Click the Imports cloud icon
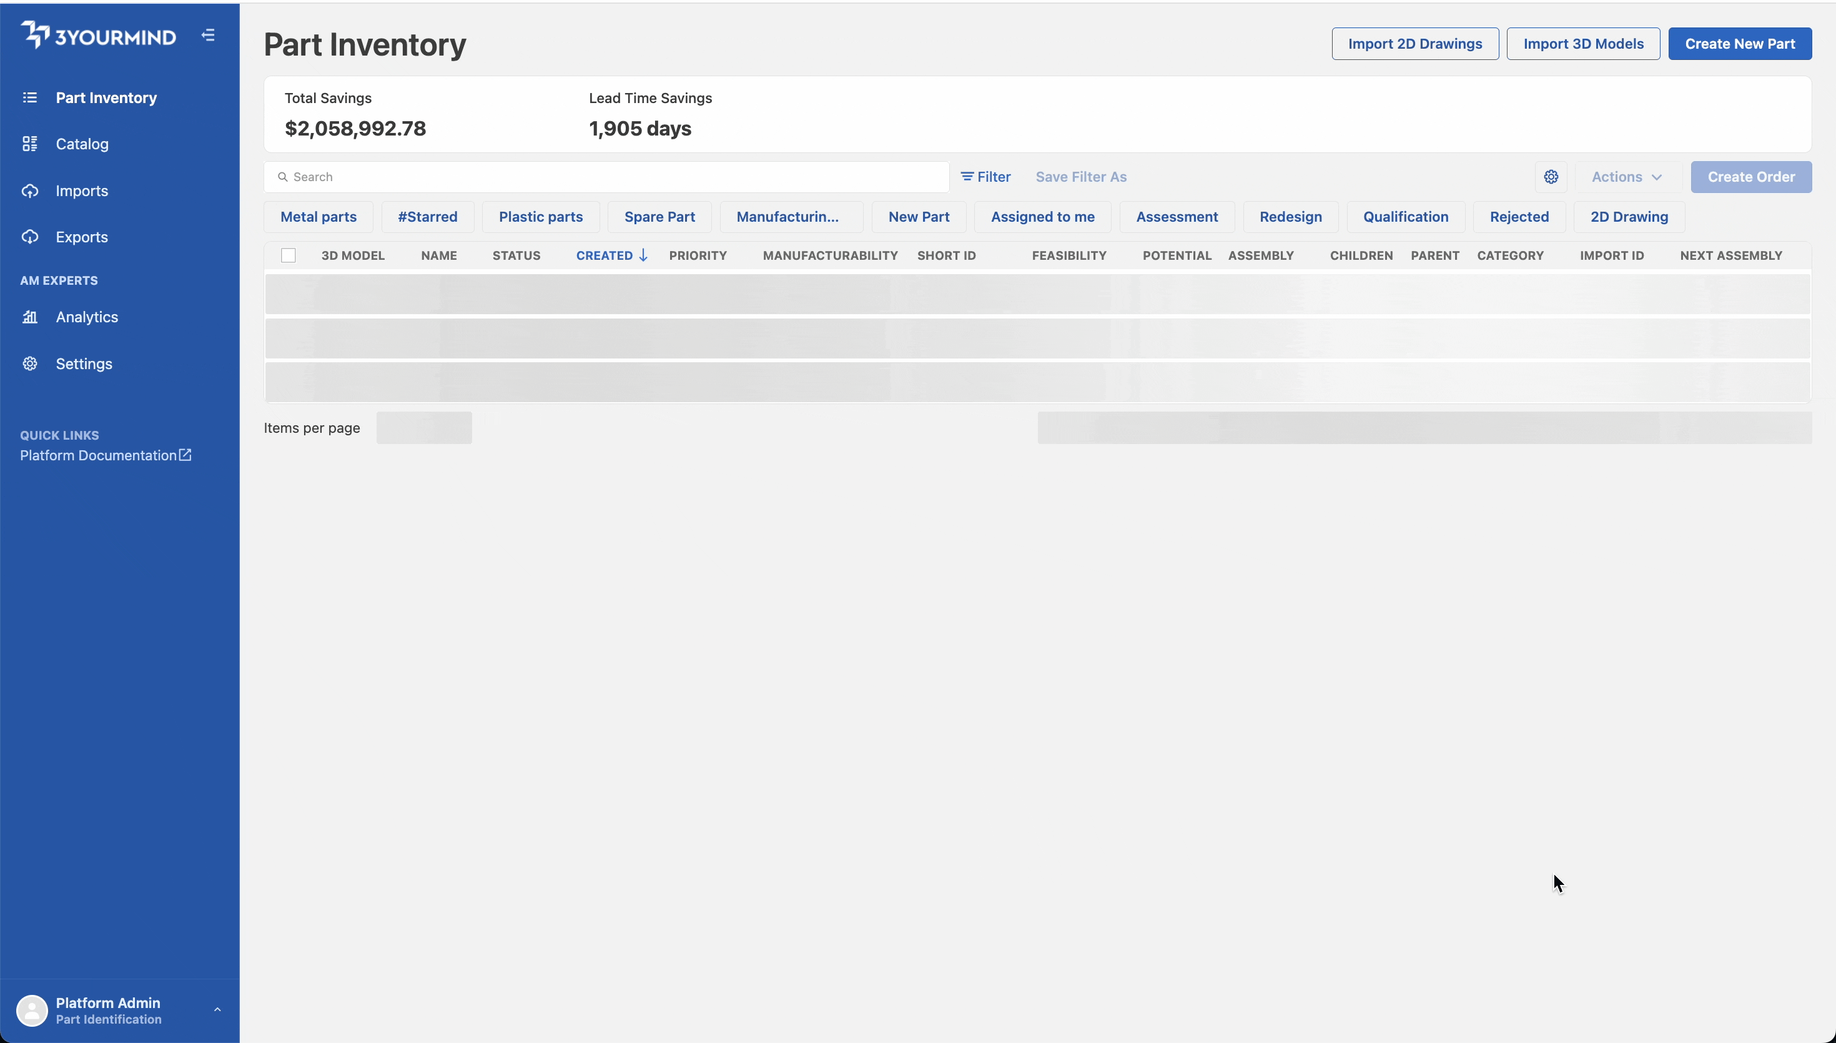Screen dimensions: 1836x1043 [x=29, y=190]
